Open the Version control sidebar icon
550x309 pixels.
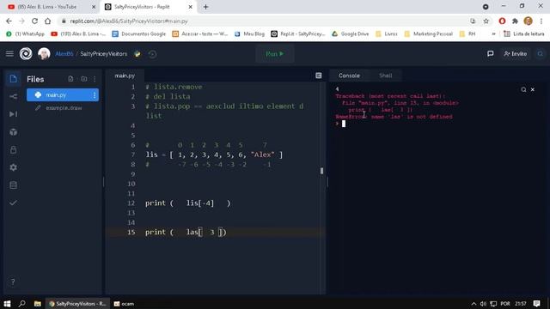click(x=14, y=96)
